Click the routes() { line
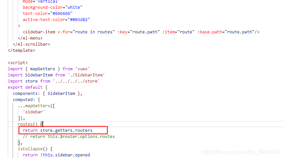The image size is (284, 158). (x=30, y=124)
